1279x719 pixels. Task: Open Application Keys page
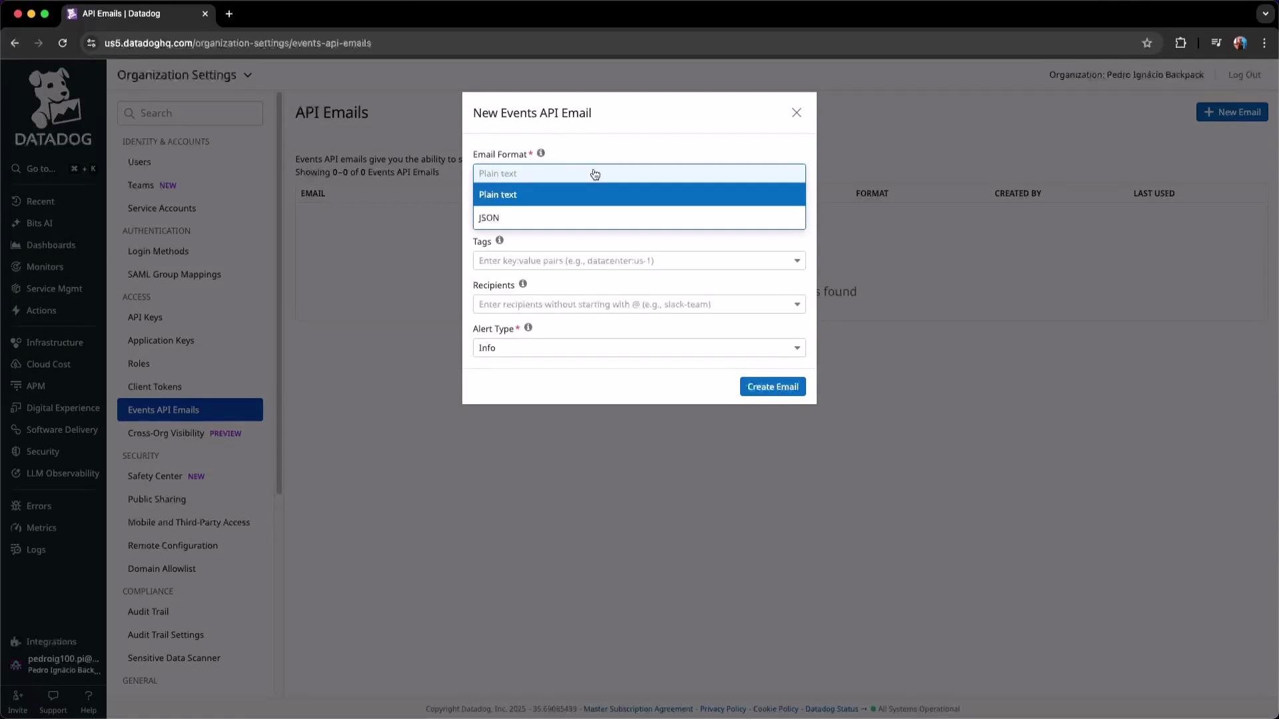point(161,340)
